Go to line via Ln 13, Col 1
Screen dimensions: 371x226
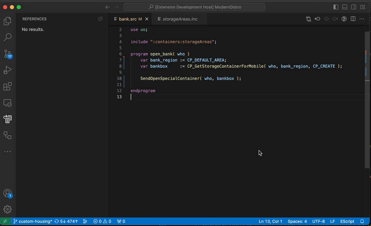tap(270, 221)
